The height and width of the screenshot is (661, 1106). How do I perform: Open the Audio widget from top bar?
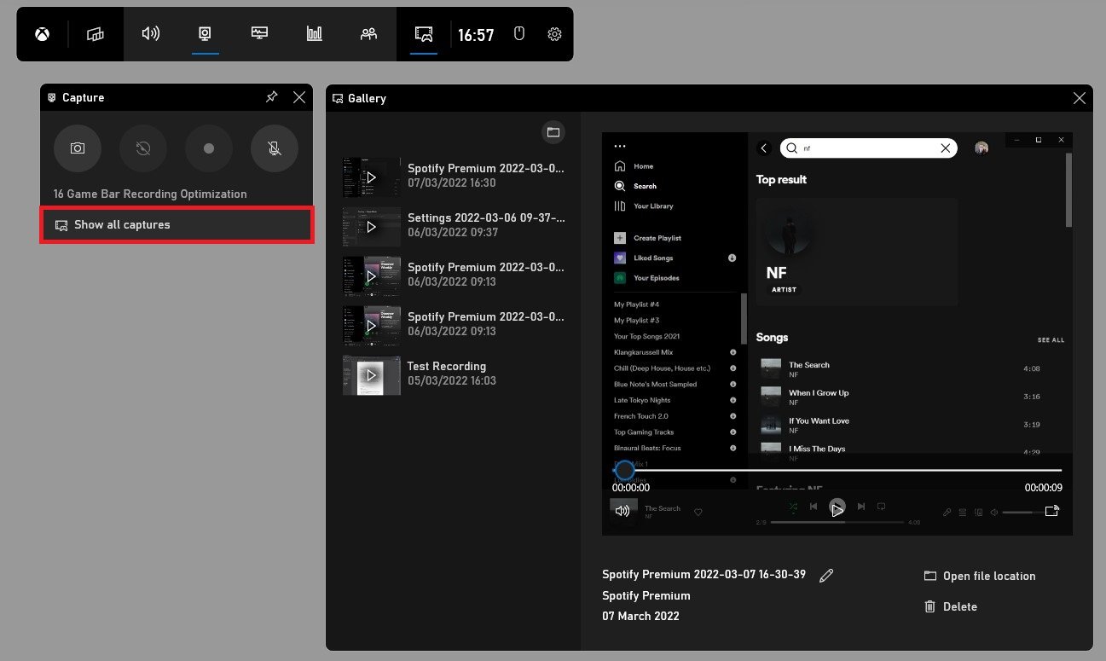point(151,34)
